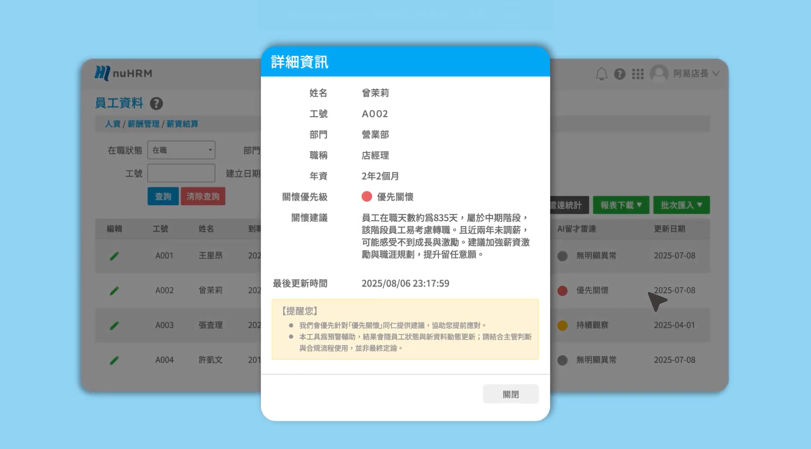This screenshot has height=449, width=811.
Task: Expand the 阿易店長 account menu chevron
Action: tap(716, 73)
